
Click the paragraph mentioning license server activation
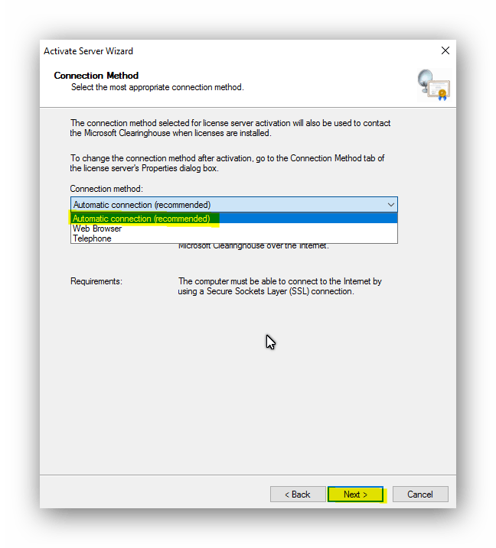230,128
